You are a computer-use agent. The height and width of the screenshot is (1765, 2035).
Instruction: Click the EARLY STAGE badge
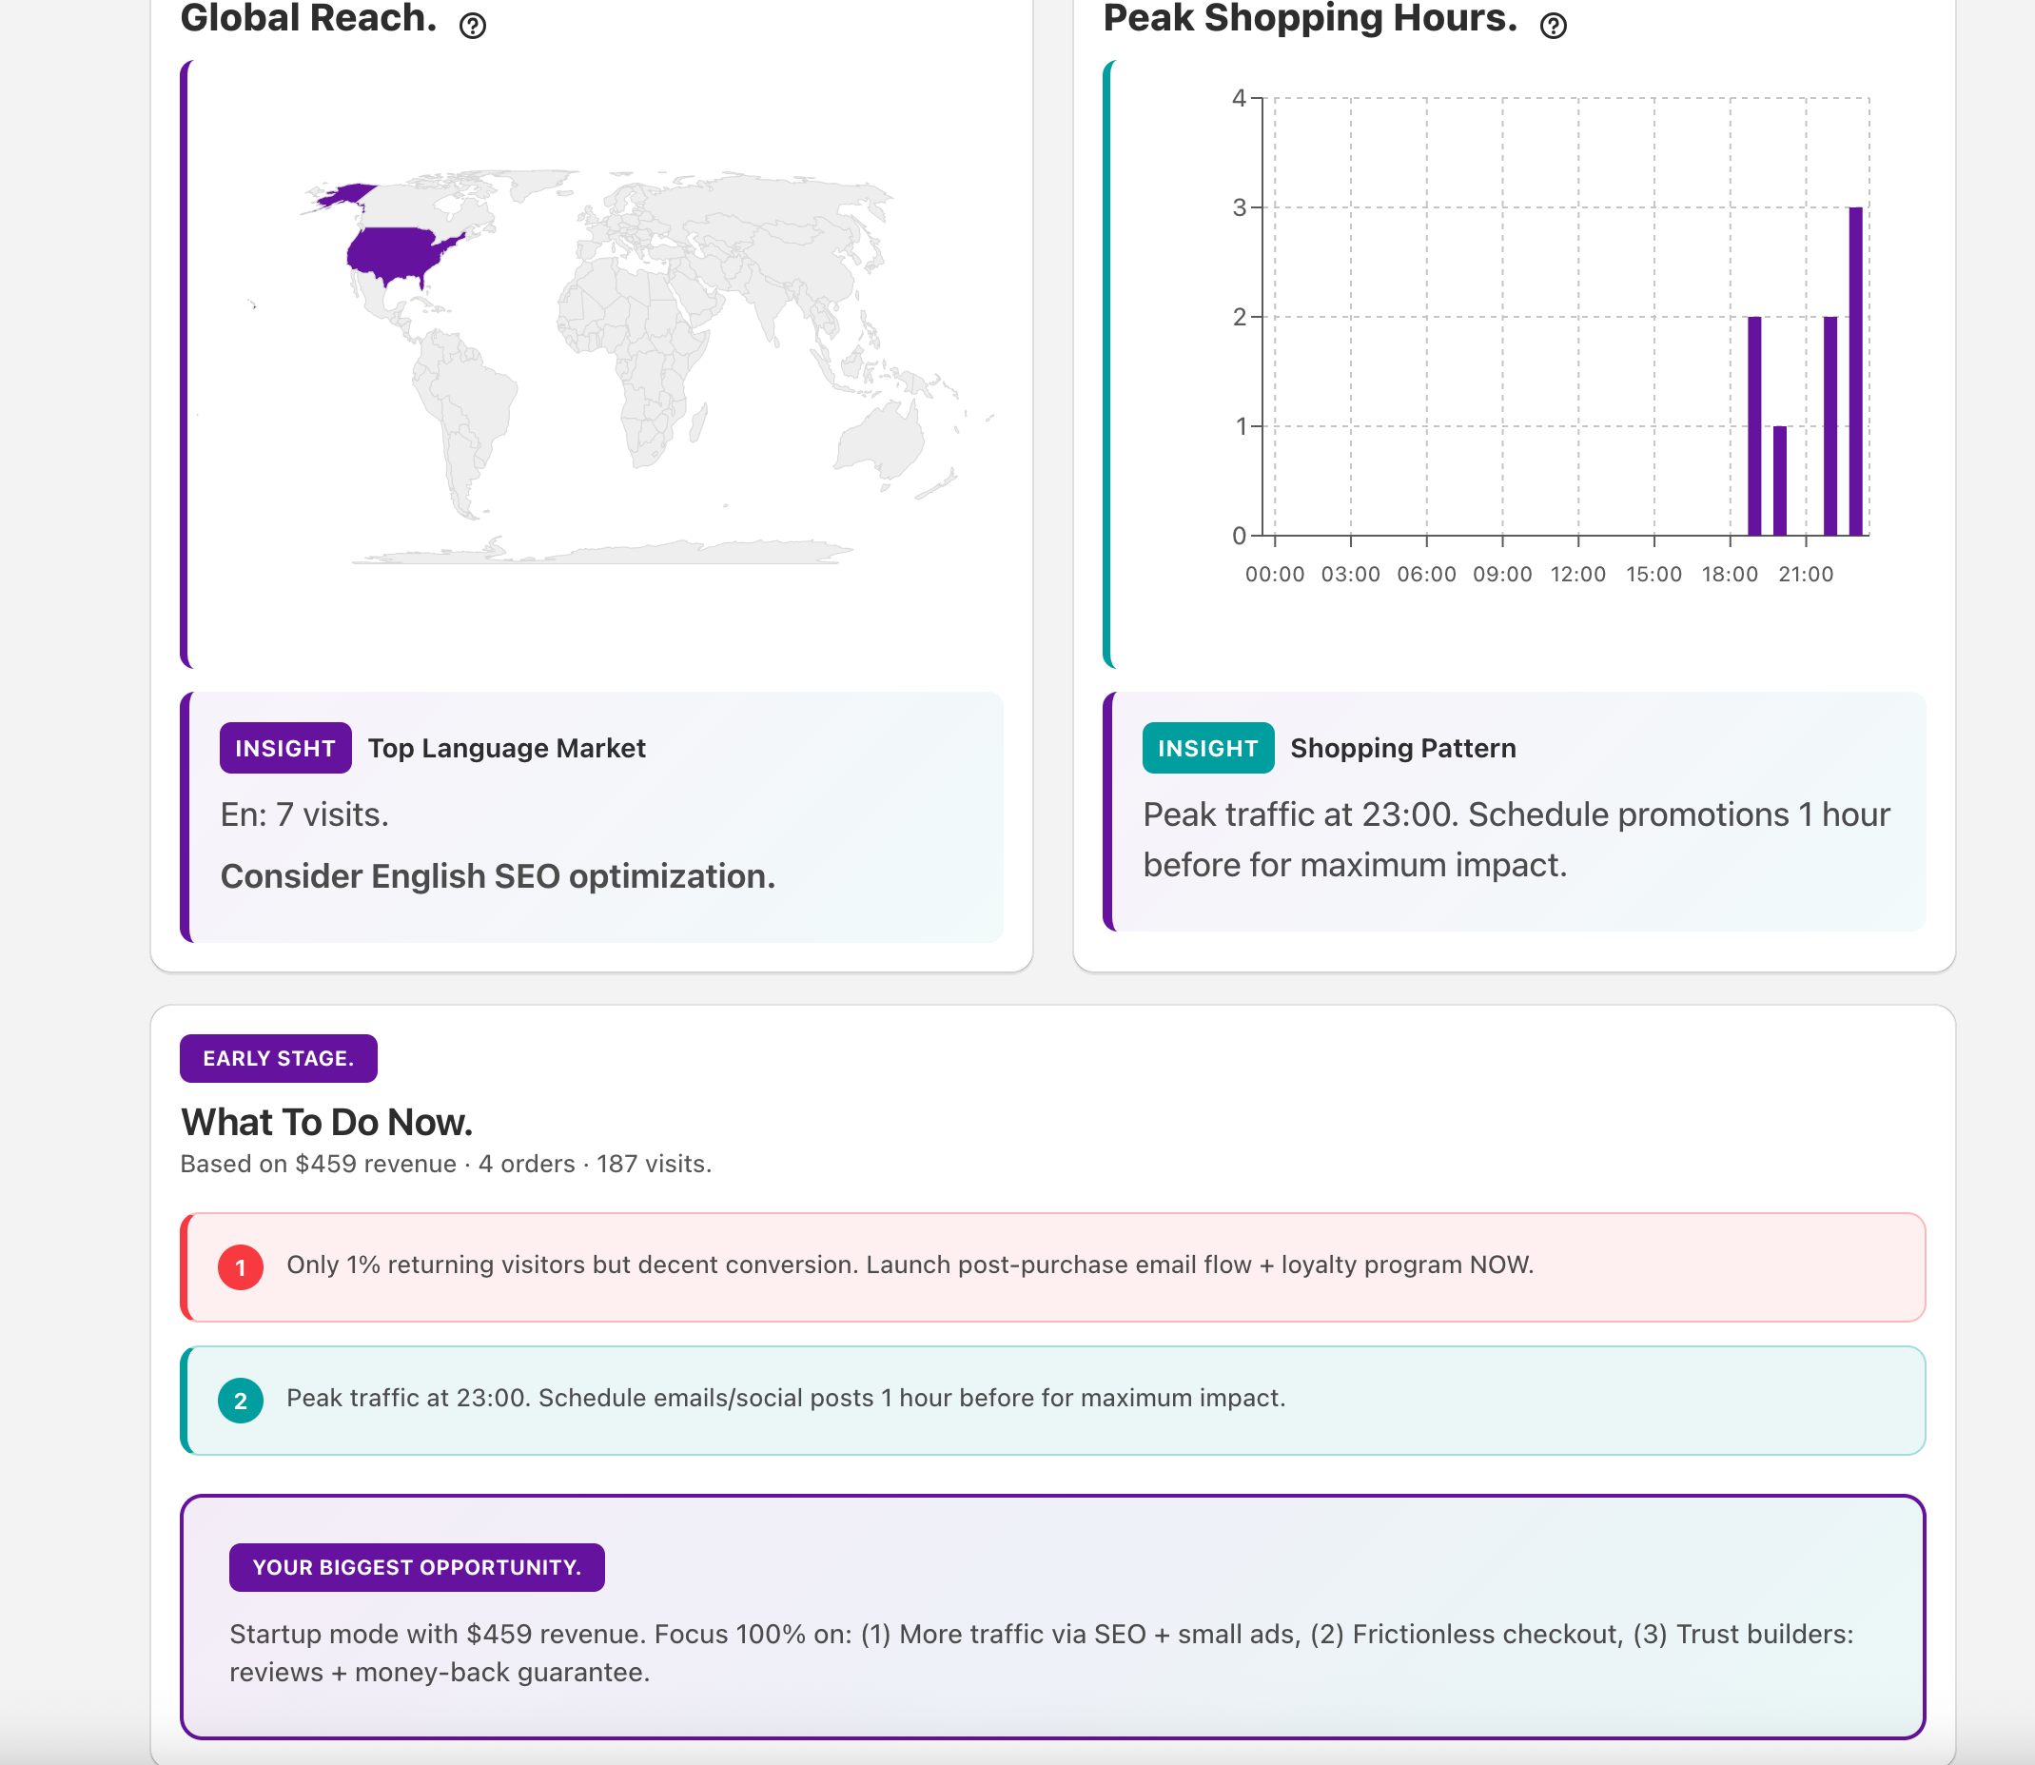pos(278,1059)
